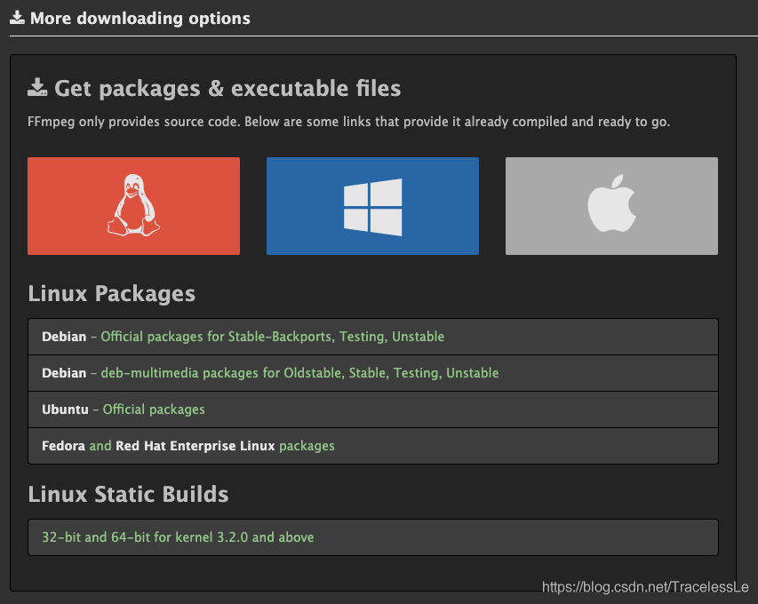758x604 pixels.
Task: Select the Apple macOS tile
Action: [611, 206]
